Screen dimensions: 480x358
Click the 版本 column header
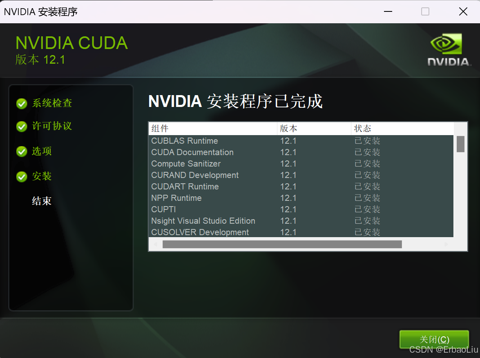pos(289,128)
